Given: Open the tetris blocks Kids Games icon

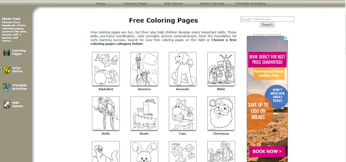Looking at the screenshot, I should coord(7,104).
